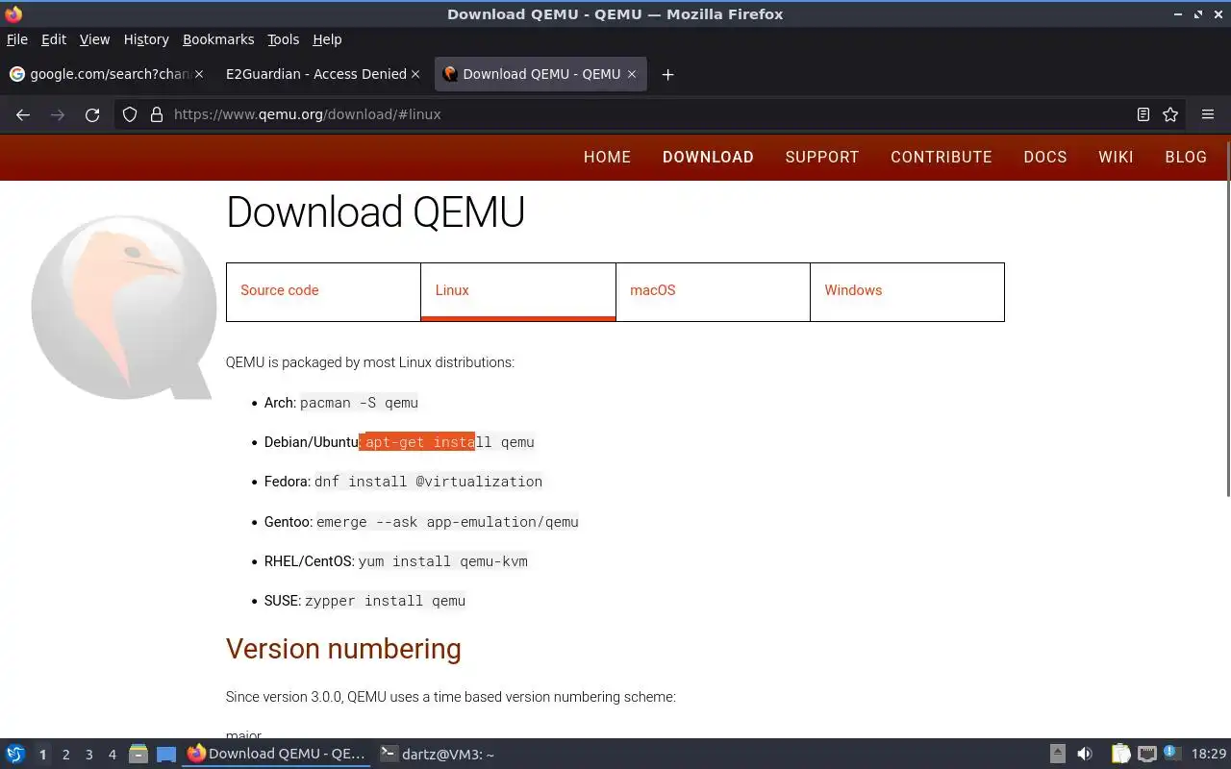Toggle reader view icon in address bar
The height and width of the screenshot is (769, 1231).
[1143, 114]
